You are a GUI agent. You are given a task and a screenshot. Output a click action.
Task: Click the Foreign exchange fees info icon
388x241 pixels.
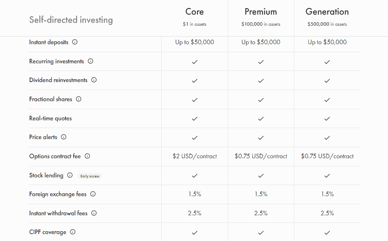click(93, 194)
